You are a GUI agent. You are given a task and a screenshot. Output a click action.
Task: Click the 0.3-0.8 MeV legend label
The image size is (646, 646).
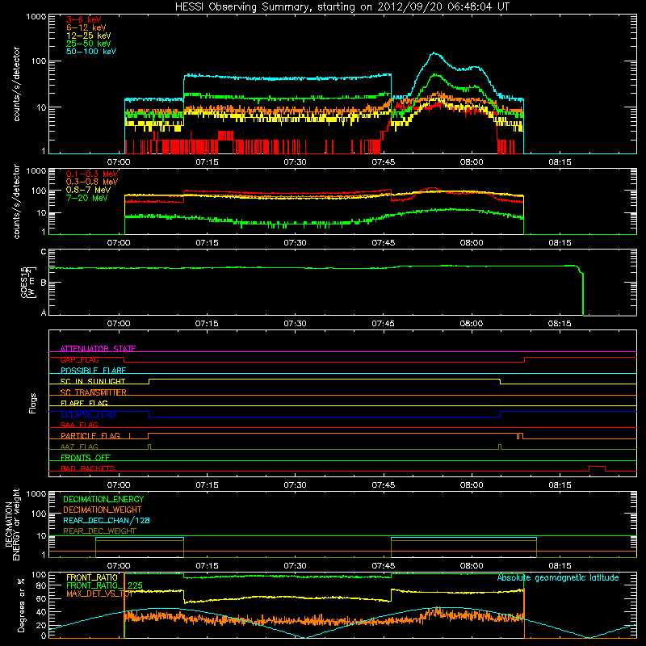[x=92, y=182]
